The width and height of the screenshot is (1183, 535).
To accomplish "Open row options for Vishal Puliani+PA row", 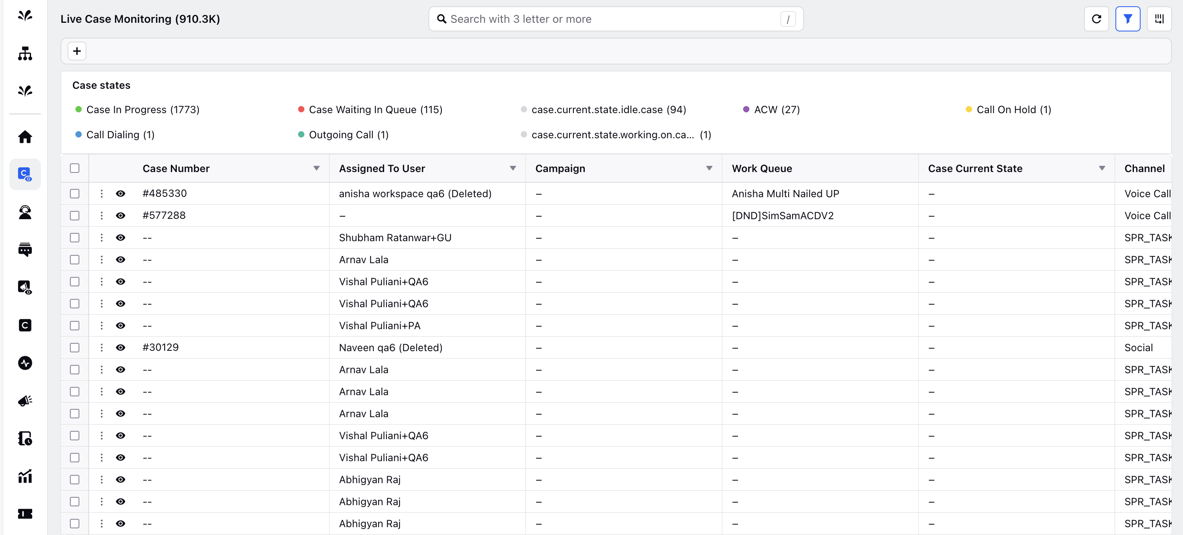I will (x=101, y=326).
